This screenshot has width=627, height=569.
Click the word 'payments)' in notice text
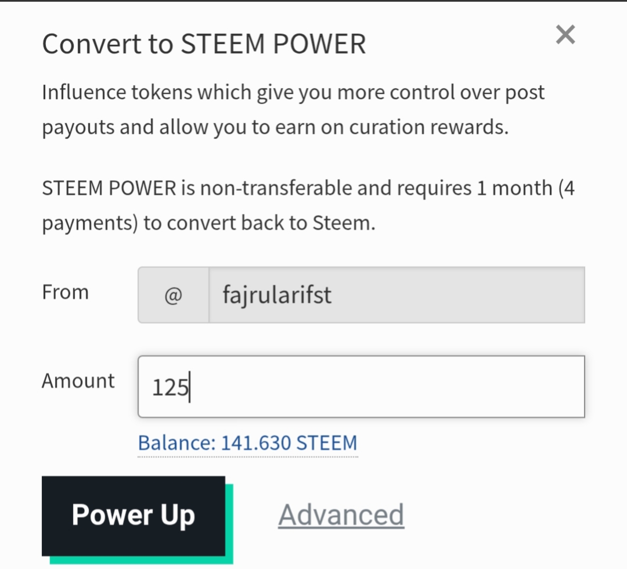pyautogui.click(x=89, y=224)
